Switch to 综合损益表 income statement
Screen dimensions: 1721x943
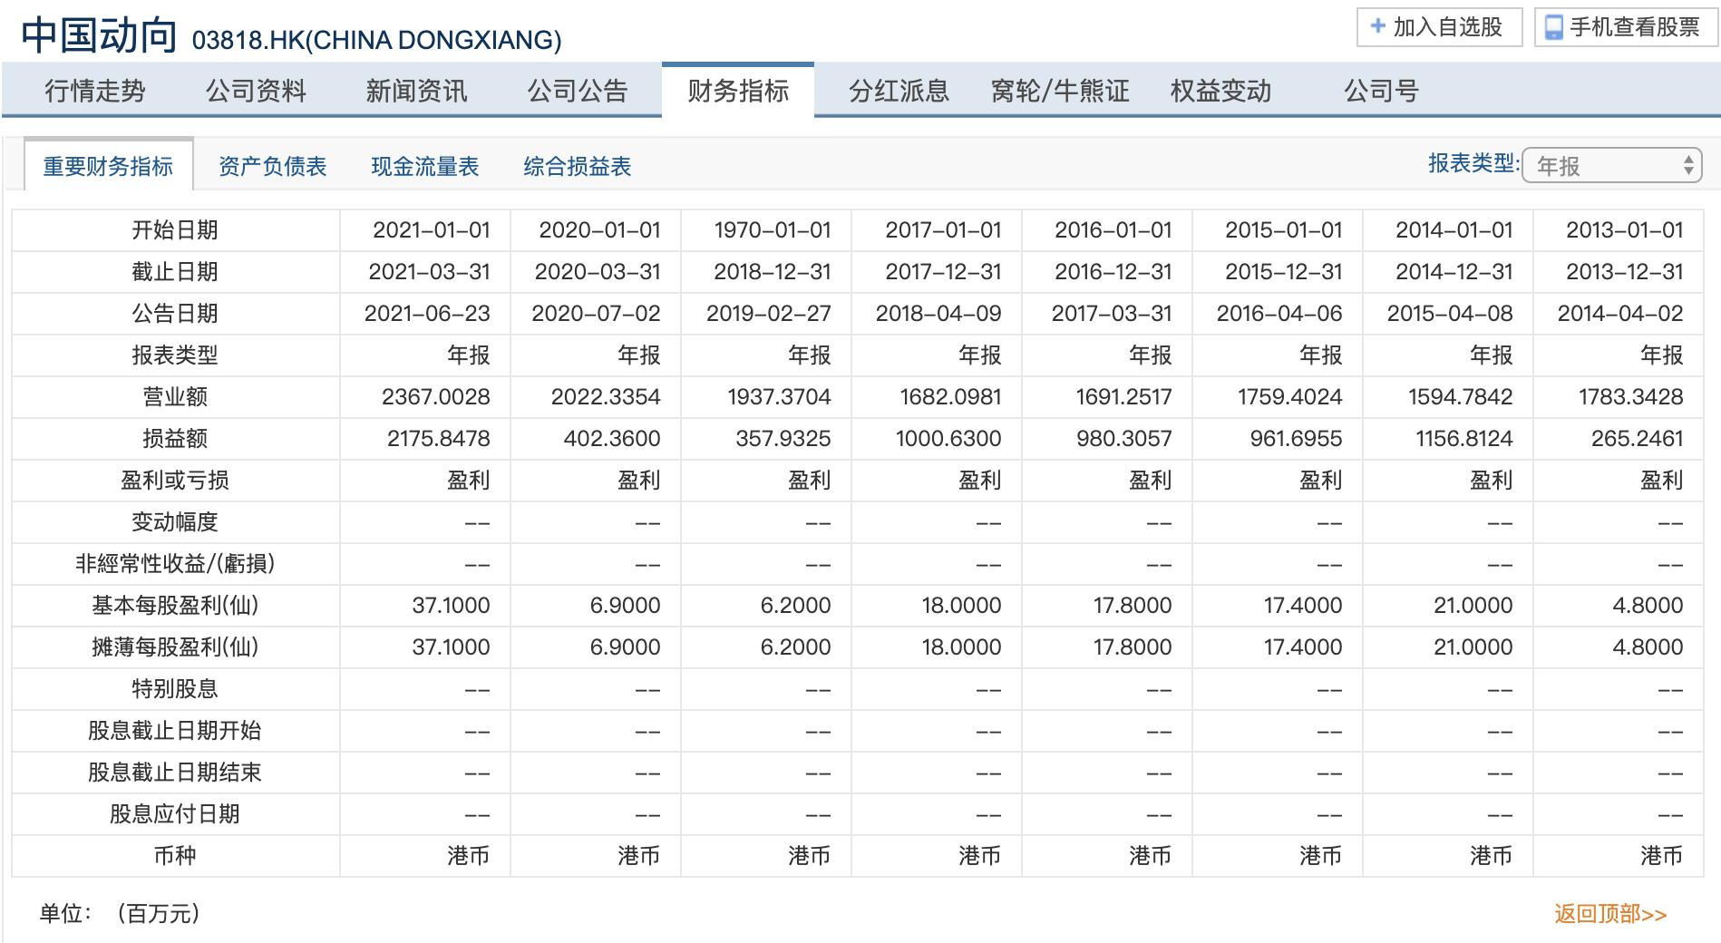click(578, 166)
